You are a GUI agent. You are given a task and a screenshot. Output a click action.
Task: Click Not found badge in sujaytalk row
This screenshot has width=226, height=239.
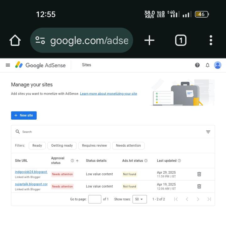click(x=129, y=187)
